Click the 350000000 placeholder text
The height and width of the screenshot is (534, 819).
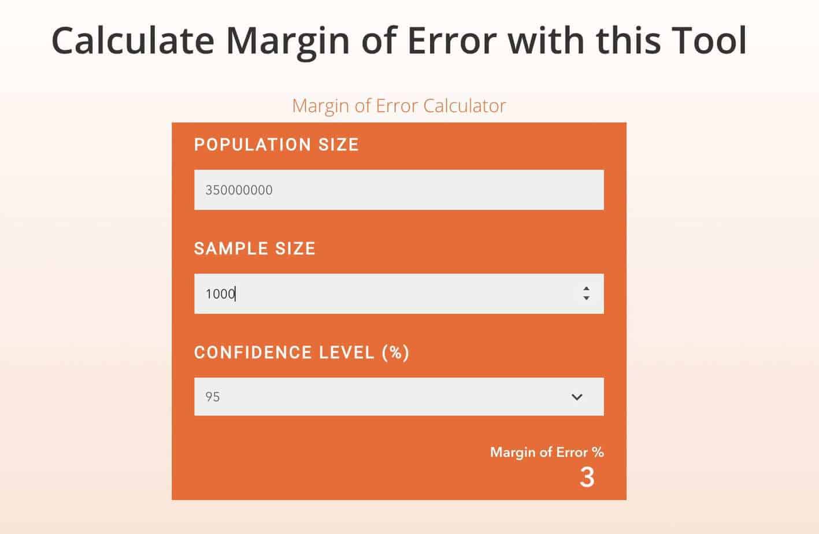coord(239,190)
